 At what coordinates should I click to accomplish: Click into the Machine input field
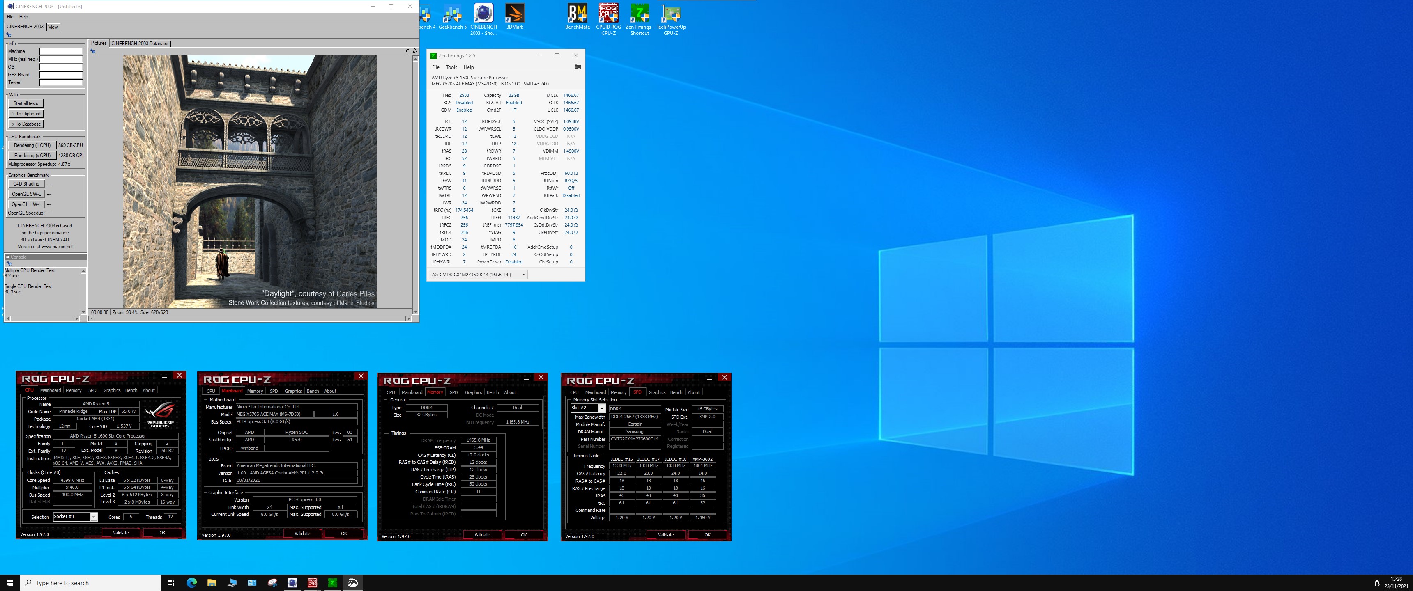(61, 51)
